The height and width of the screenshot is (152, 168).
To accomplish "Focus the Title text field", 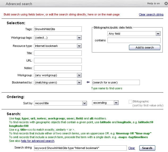I will [x=58, y=53].
